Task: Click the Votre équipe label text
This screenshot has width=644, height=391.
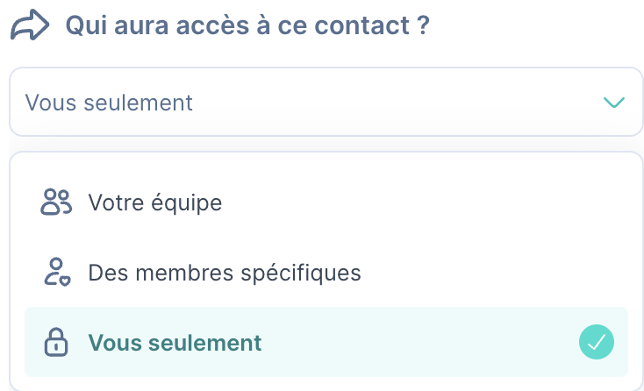Action: [x=155, y=203]
